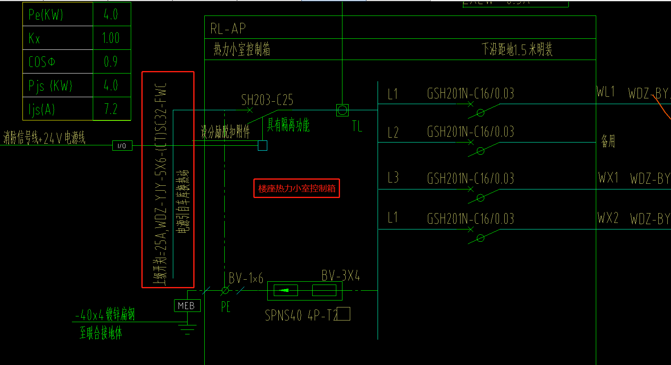Click the SPD arrow module symbol
The height and width of the screenshot is (365, 671).
tap(286, 290)
